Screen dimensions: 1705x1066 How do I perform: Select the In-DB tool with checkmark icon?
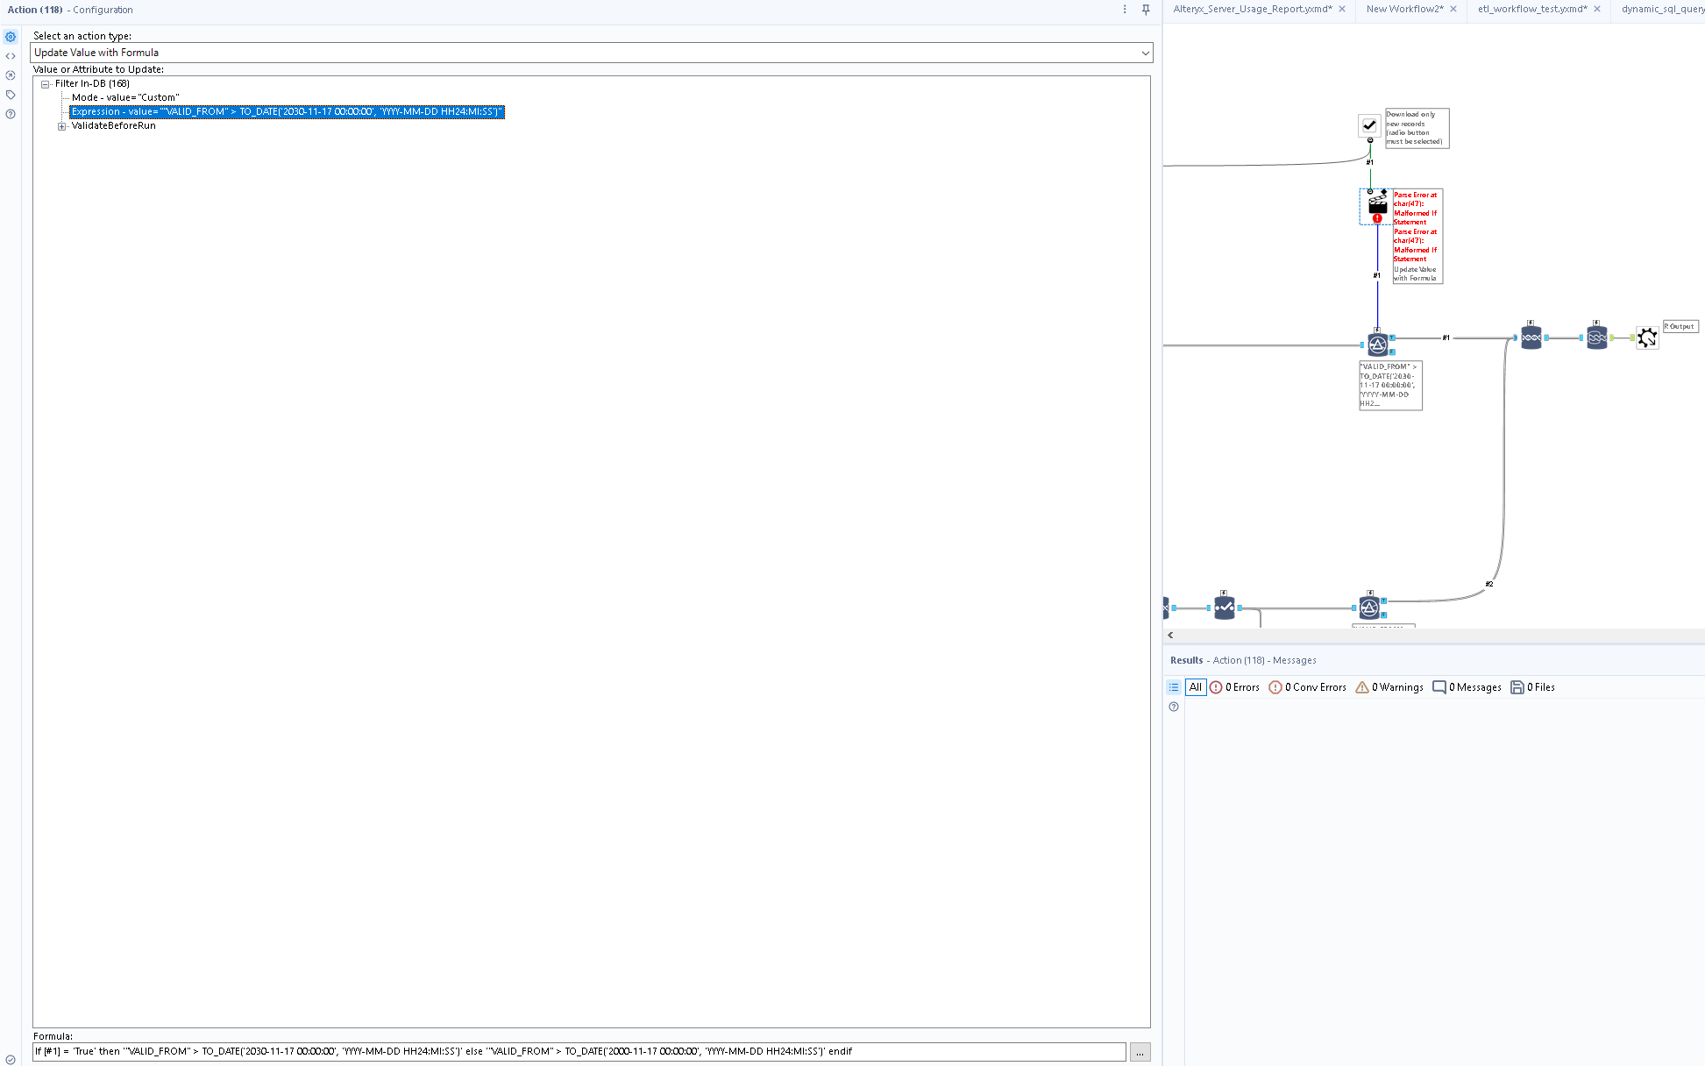1225,608
